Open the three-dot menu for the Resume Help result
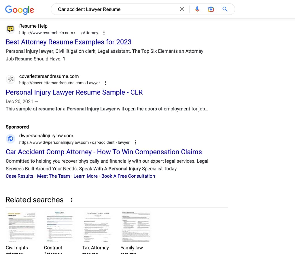Image resolution: width=295 pixels, height=254 pixels. coord(104,33)
